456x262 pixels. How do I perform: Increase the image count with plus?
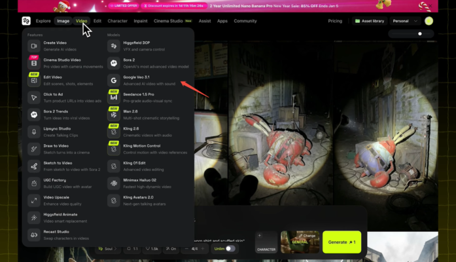[203, 249]
